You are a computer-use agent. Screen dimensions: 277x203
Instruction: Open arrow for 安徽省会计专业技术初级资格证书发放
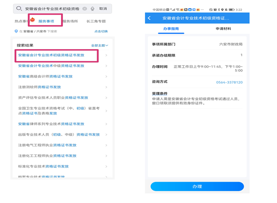pyautogui.click(x=106, y=56)
